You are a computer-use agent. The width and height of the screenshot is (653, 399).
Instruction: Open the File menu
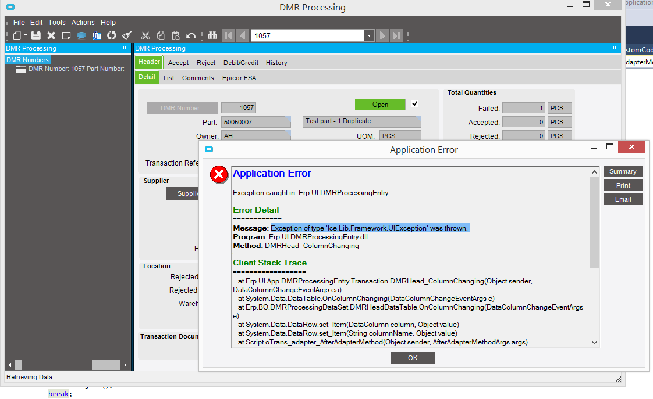point(19,23)
